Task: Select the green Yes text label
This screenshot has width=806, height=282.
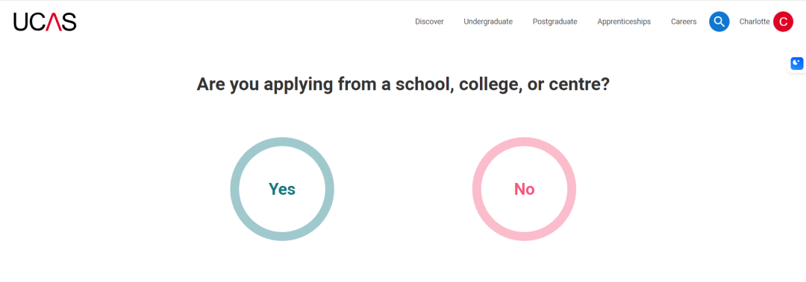Action: [282, 189]
